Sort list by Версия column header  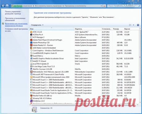click(131, 29)
